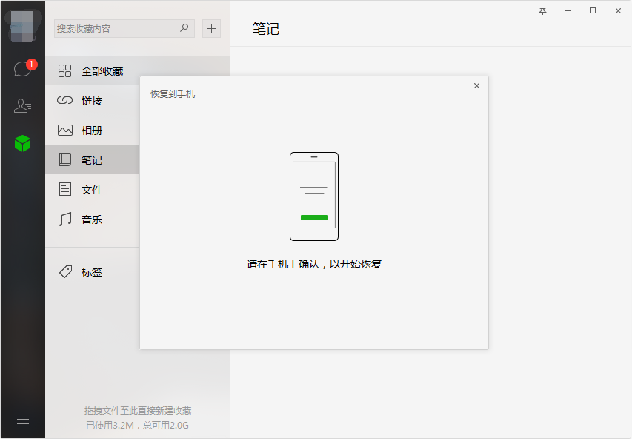The image size is (632, 439).
Task: Open the 链接 category
Action: (x=93, y=100)
